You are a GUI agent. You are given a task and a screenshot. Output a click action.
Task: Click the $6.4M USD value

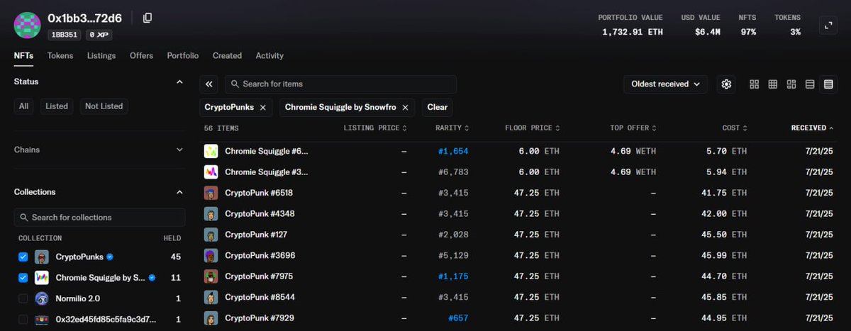(707, 32)
